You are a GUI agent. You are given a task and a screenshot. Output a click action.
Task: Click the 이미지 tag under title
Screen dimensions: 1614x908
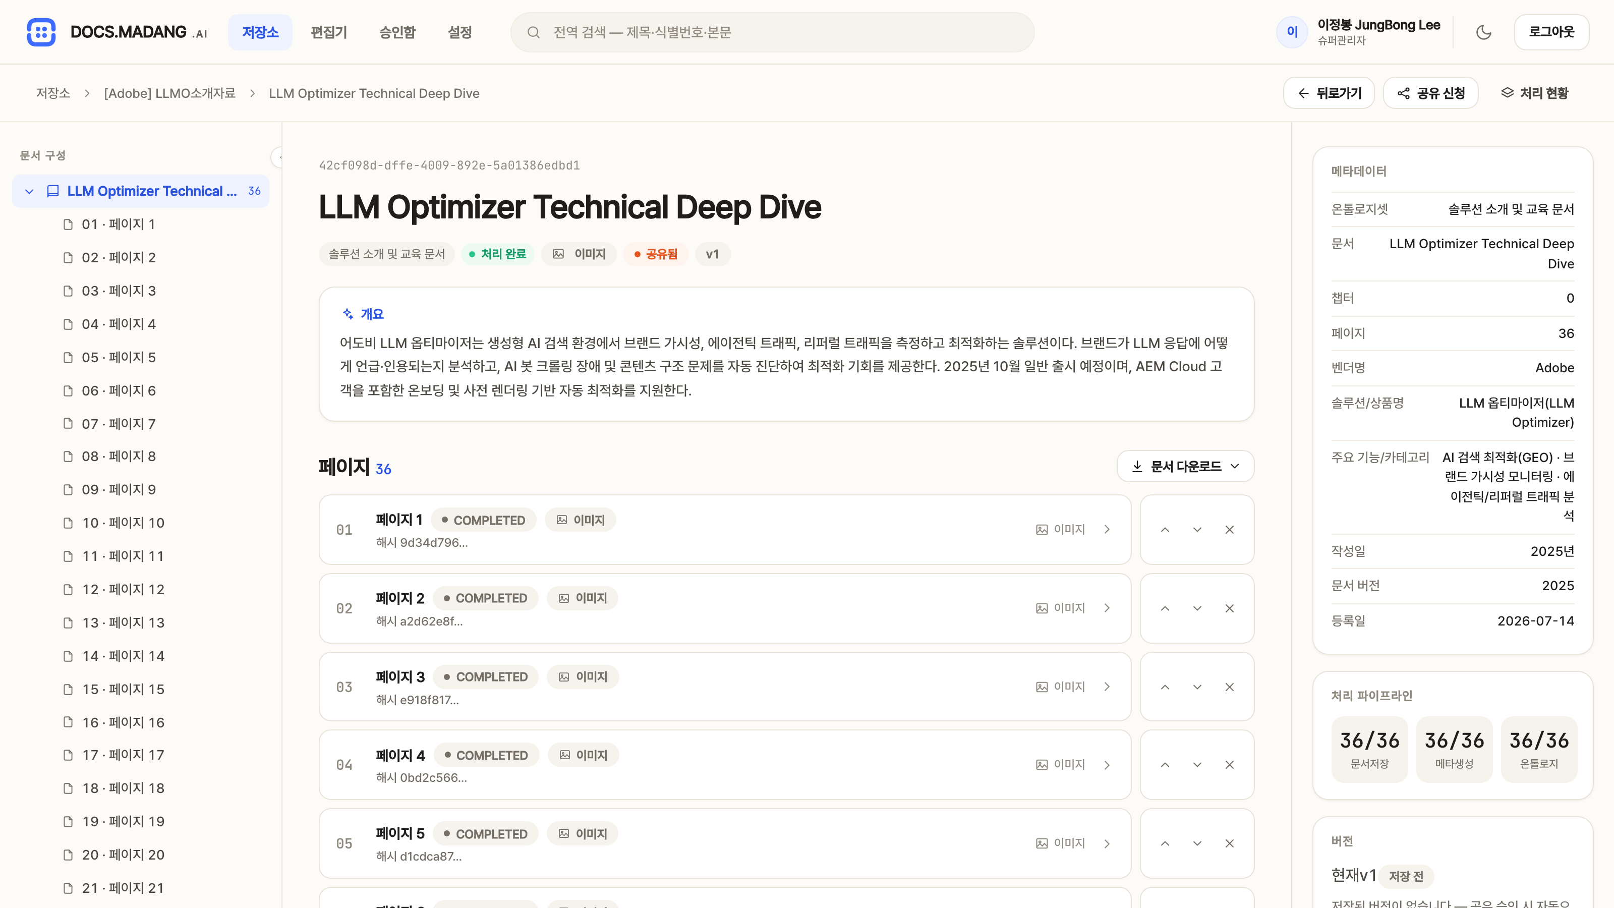pyautogui.click(x=579, y=254)
